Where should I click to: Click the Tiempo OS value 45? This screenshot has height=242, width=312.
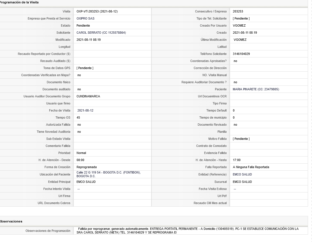[78, 117]
